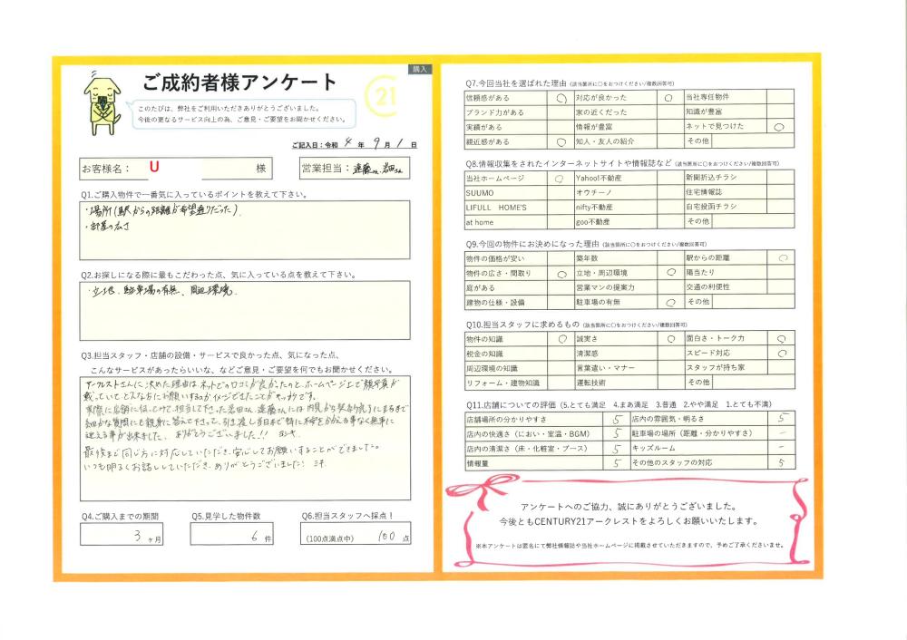Mark the 当社ホームページ checkbox
Image resolution: width=907 pixels, height=640 pixels.
(x=560, y=179)
